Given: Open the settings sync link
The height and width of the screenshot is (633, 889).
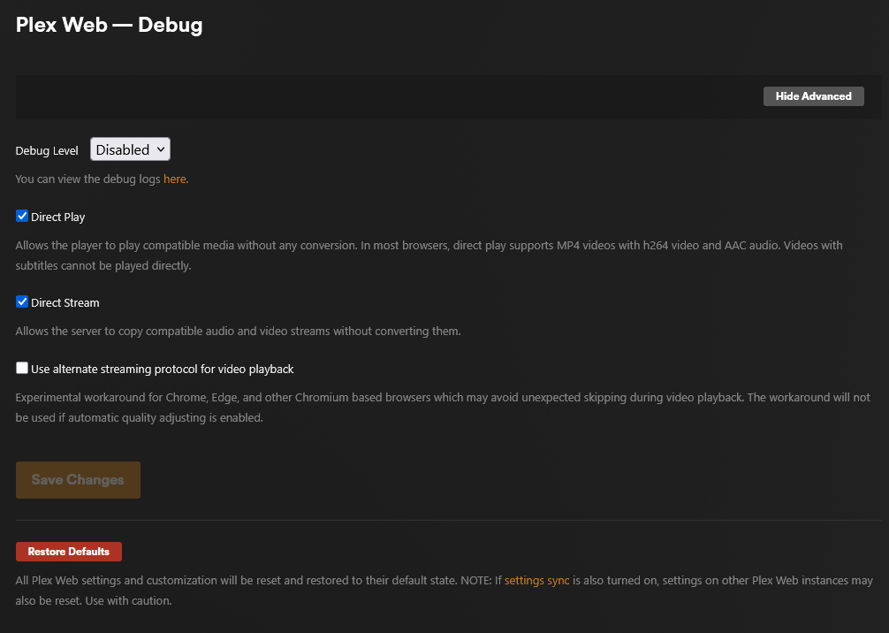Looking at the screenshot, I should coord(537,580).
